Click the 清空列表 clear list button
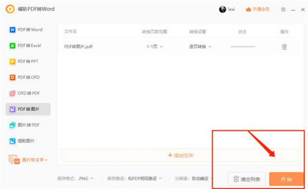This screenshot has width=308, height=189. (246, 179)
